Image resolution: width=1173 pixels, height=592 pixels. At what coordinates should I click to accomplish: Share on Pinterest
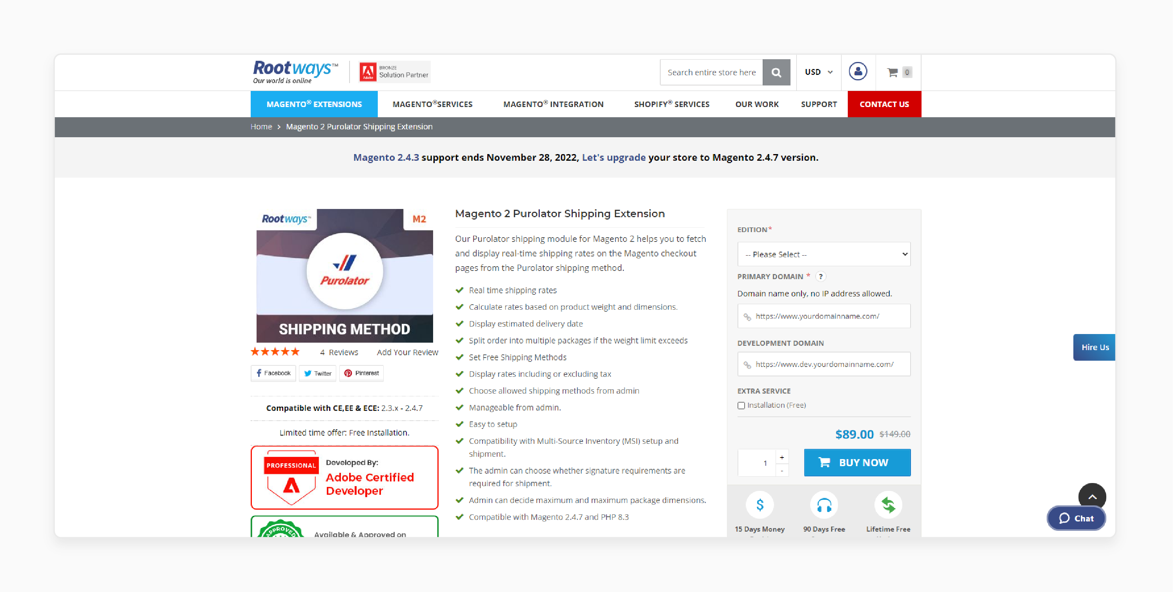362,373
